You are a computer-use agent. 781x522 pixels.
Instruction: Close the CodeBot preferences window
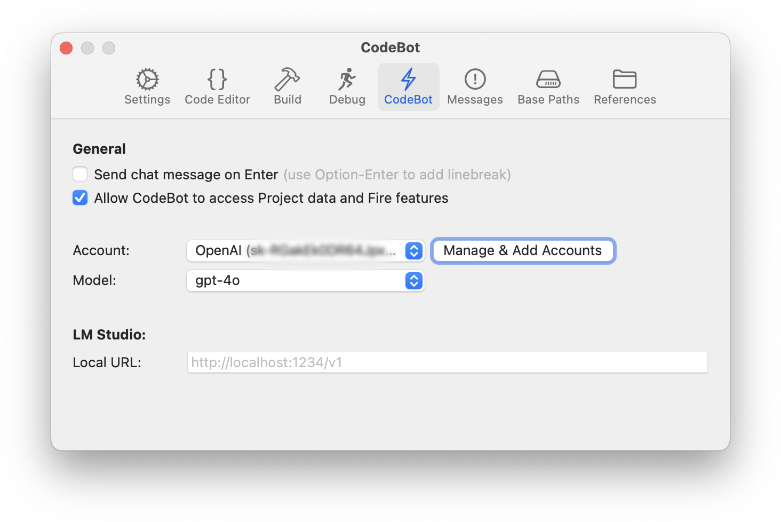tap(66, 48)
